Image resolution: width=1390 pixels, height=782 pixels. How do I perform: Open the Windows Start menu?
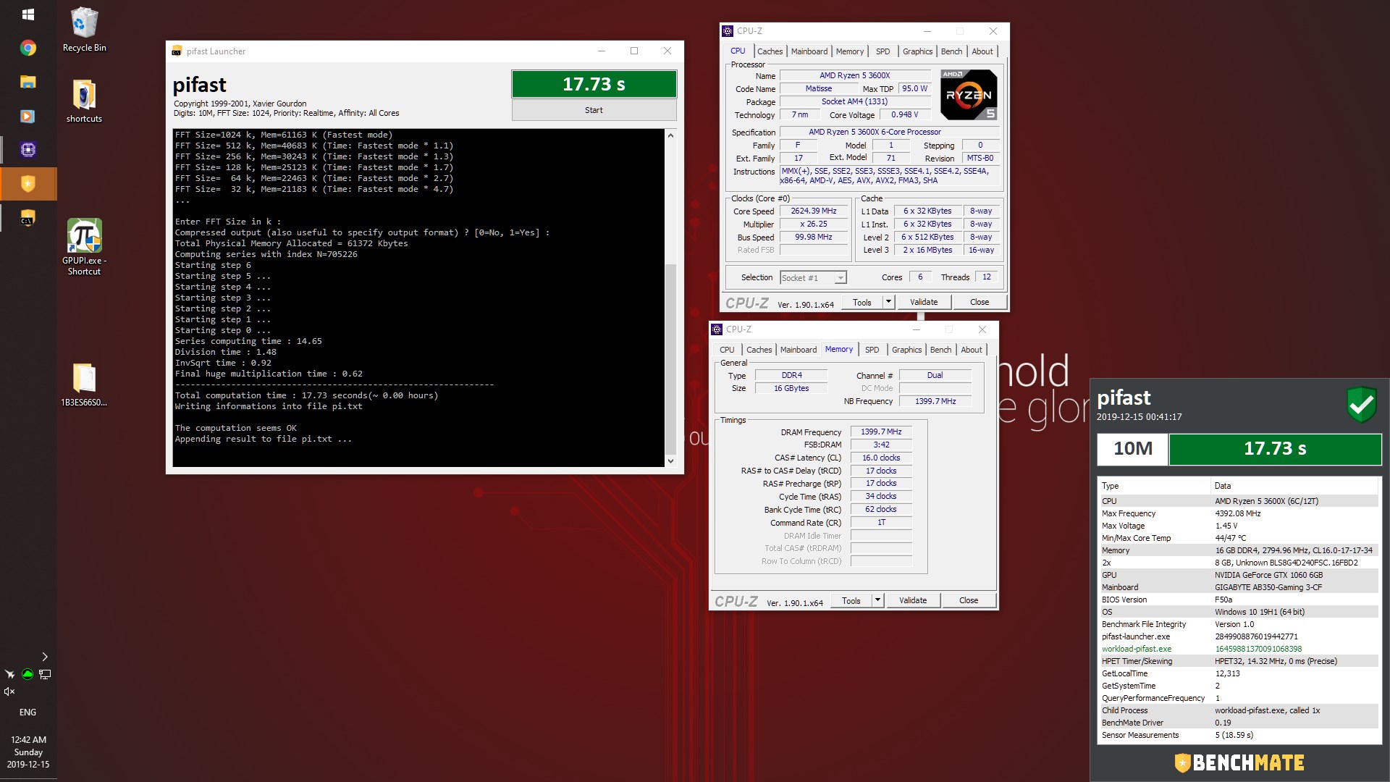pyautogui.click(x=28, y=14)
